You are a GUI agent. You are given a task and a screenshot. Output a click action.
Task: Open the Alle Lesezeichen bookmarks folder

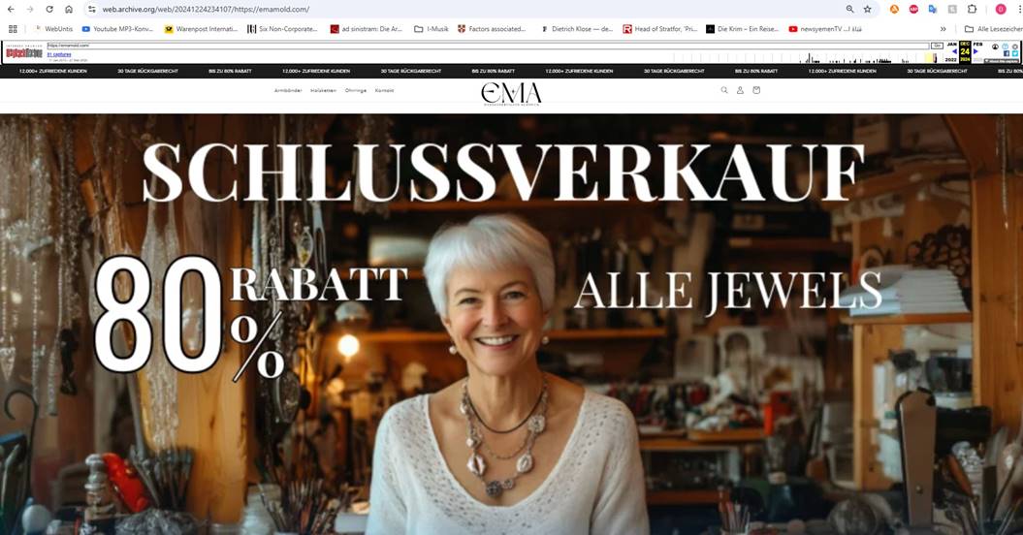click(x=993, y=29)
